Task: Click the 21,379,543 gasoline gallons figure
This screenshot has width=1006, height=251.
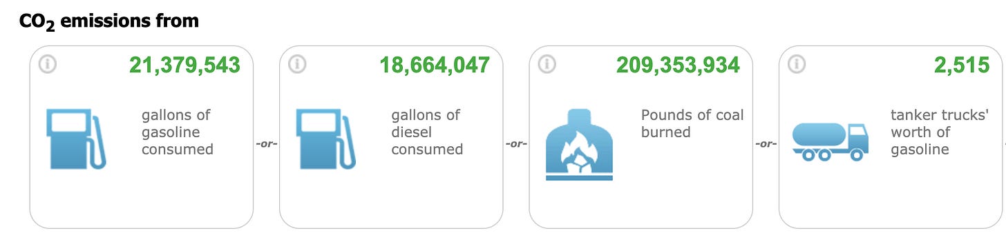Action: [184, 66]
